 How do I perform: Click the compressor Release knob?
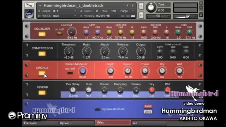[123, 52]
